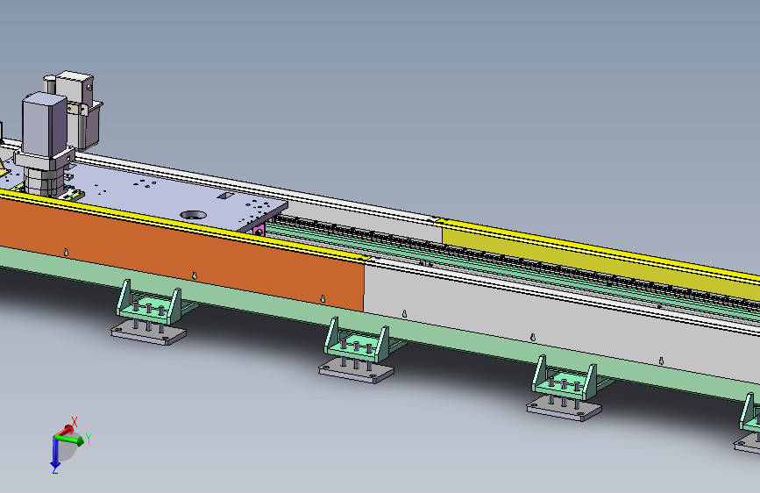Pick the large round hole in the carriage plate
Screen dimensions: 760x493
194,215
